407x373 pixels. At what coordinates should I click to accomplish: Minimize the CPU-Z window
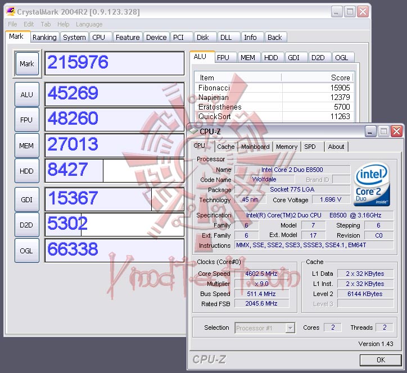370,131
